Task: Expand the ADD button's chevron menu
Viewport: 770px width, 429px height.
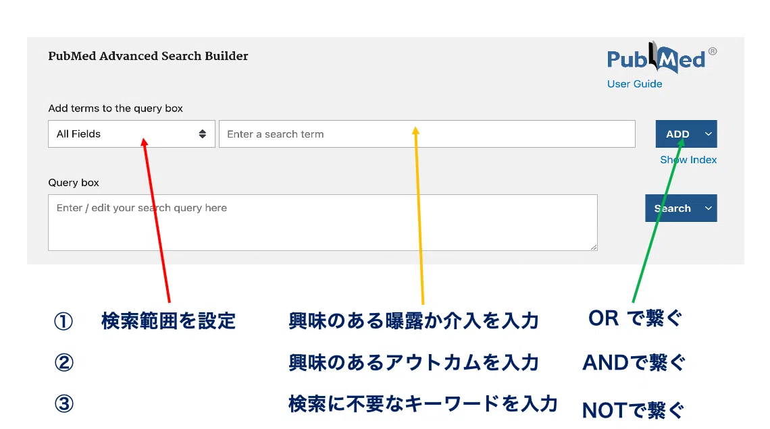Action: pyautogui.click(x=708, y=134)
